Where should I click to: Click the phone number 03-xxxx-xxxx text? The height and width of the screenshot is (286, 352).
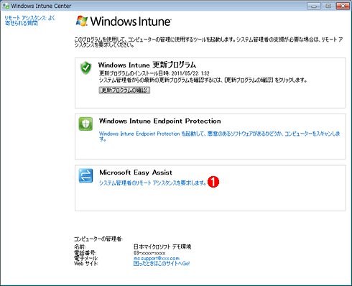(x=149, y=253)
